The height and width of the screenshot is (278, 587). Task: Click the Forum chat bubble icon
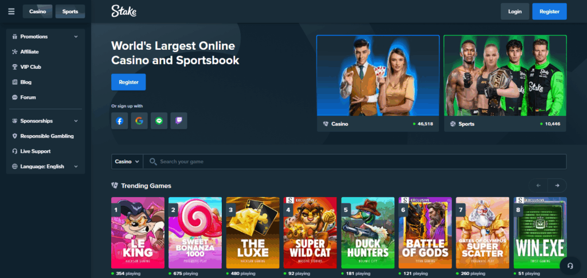[x=15, y=97]
